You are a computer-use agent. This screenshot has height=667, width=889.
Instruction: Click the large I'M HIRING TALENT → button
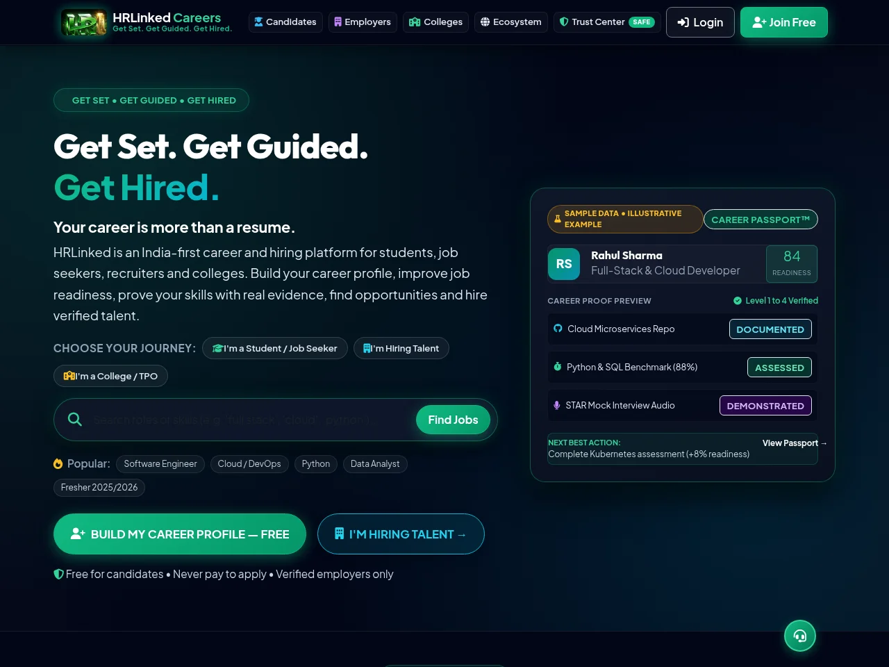[401, 534]
